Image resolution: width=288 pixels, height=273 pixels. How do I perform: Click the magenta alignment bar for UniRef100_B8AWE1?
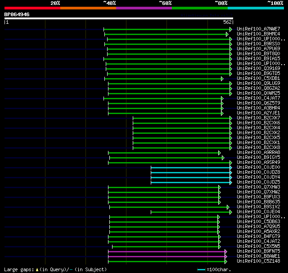tap(166, 257)
